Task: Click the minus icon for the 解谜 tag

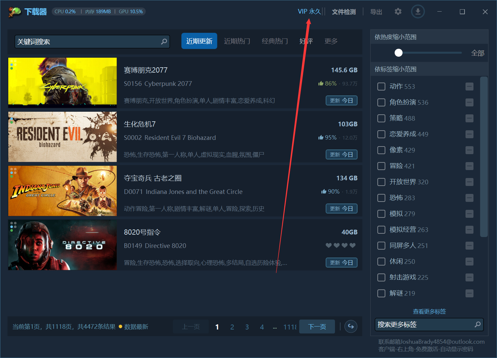Action: pos(469,293)
